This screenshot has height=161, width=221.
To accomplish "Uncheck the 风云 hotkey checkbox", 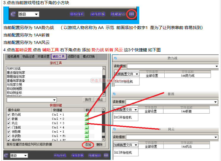I will coord(9,123).
